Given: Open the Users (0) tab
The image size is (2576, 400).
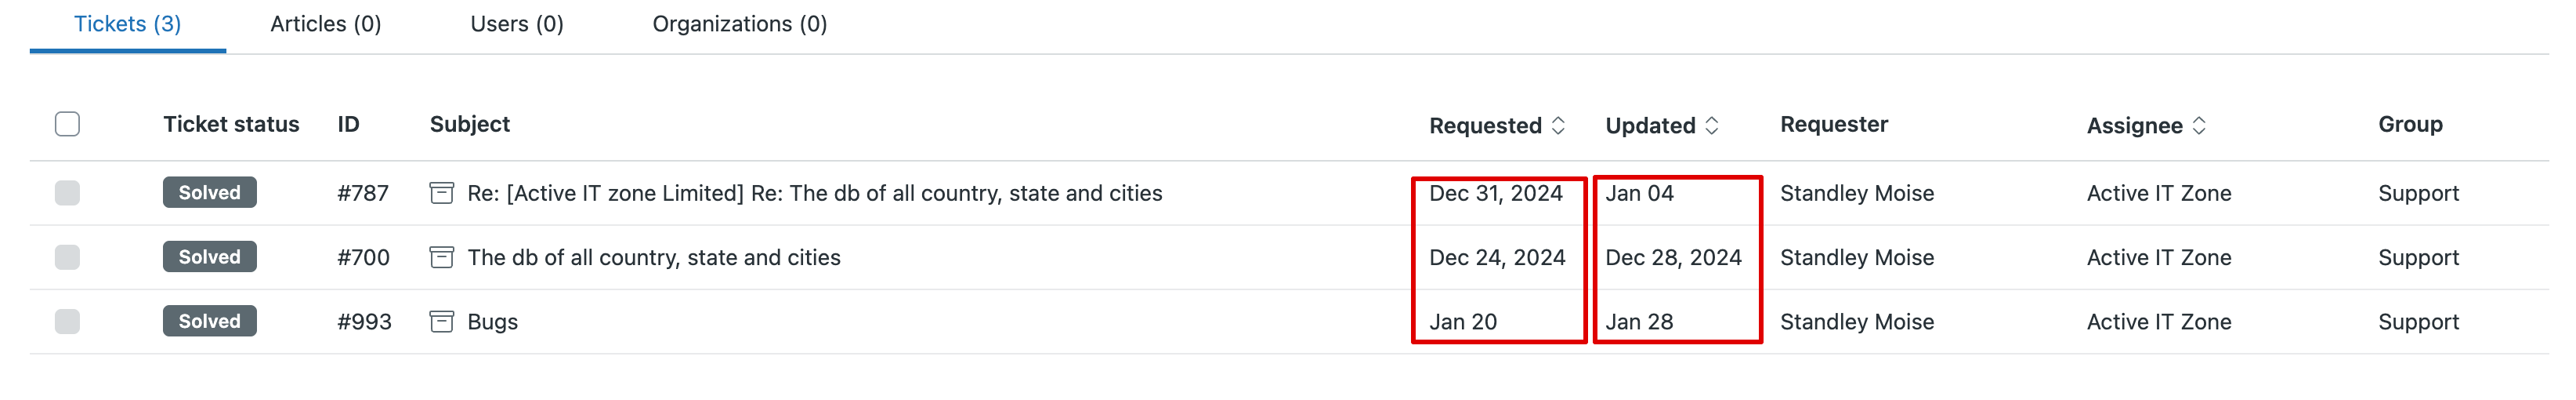Looking at the screenshot, I should coord(516,24).
